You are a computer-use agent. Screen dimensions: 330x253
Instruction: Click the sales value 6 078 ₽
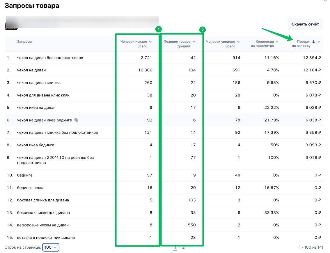point(313,95)
